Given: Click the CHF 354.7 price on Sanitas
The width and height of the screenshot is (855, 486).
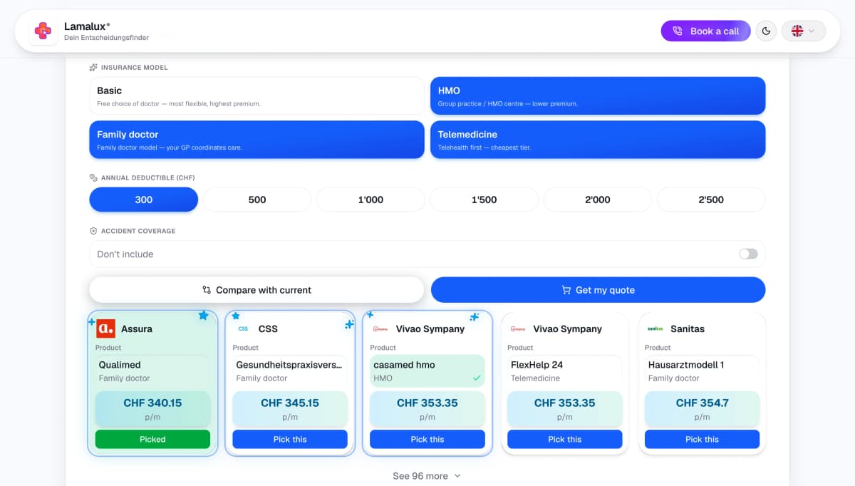Looking at the screenshot, I should [x=703, y=403].
